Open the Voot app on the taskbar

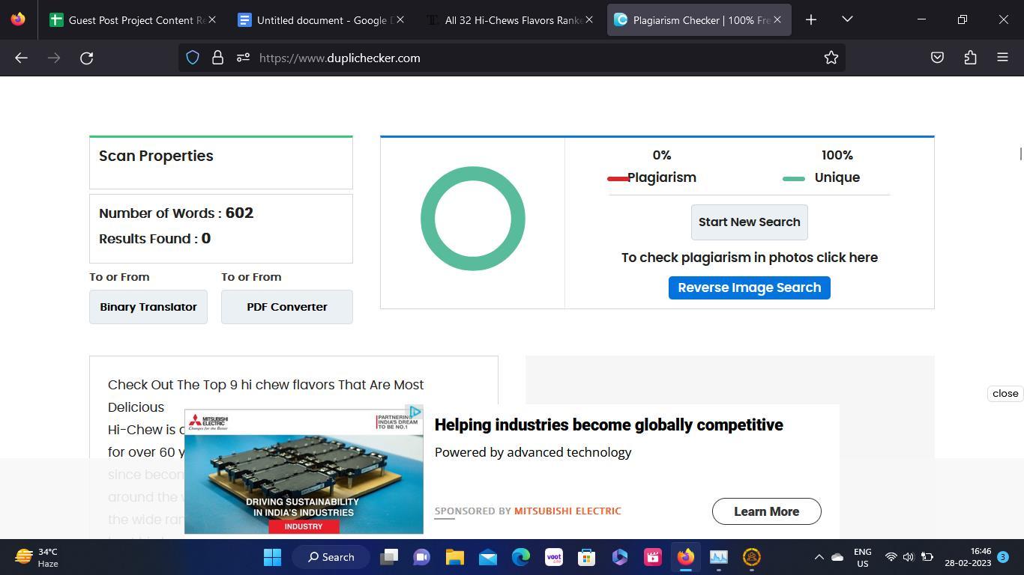[554, 557]
